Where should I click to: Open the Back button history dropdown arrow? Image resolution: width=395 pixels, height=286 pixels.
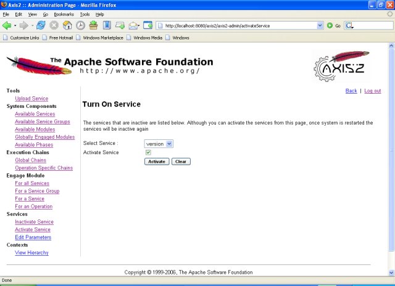click(15, 26)
